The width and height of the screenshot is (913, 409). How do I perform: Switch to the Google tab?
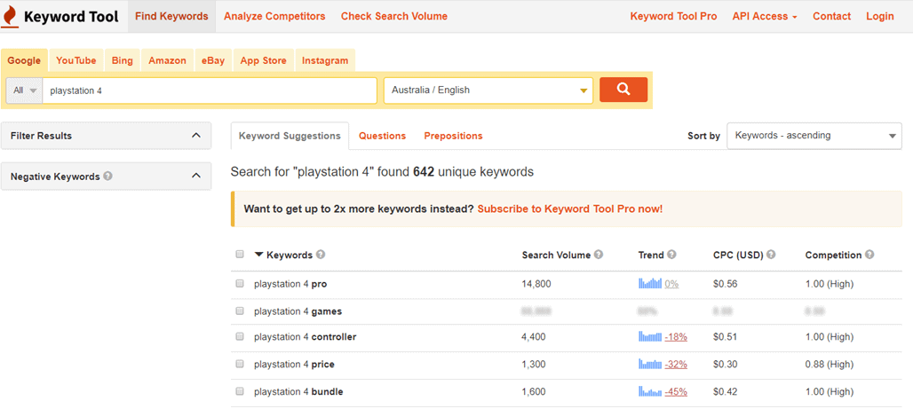click(x=24, y=60)
